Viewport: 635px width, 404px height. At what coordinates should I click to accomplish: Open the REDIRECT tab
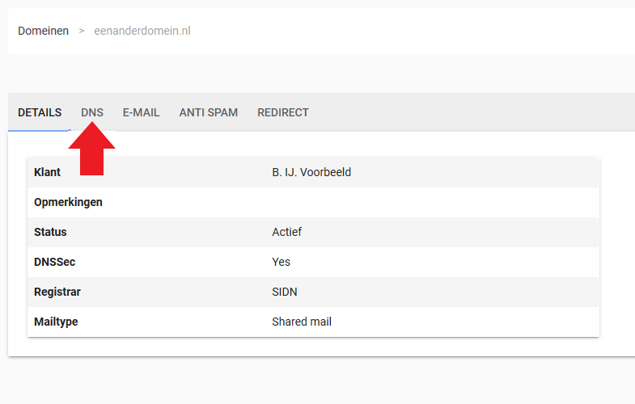(x=283, y=112)
